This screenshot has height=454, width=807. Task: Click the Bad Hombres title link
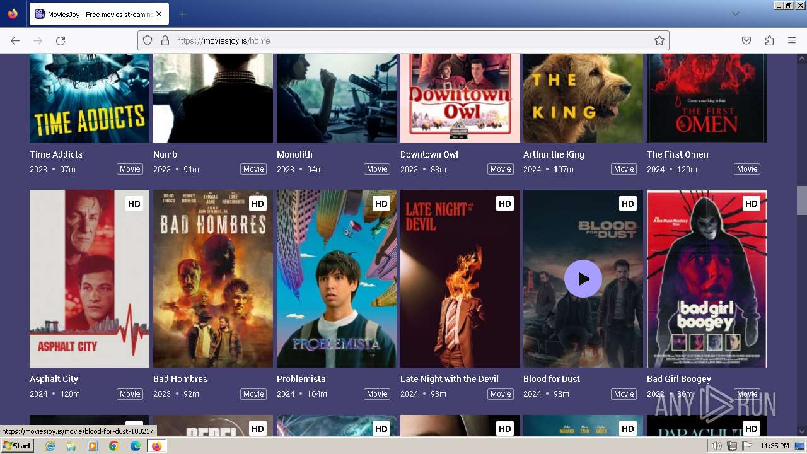180,379
